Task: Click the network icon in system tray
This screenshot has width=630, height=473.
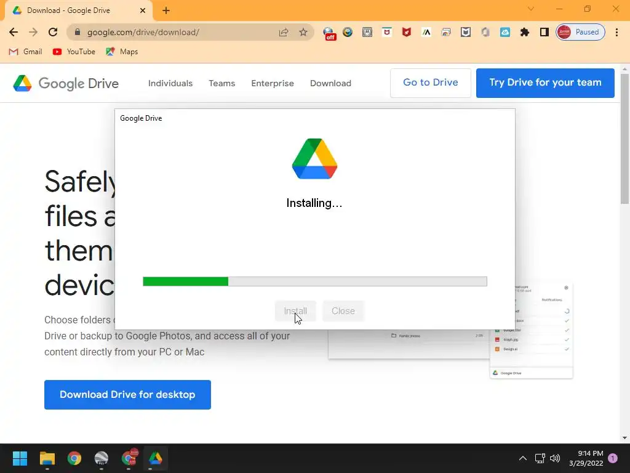Action: coord(540,458)
